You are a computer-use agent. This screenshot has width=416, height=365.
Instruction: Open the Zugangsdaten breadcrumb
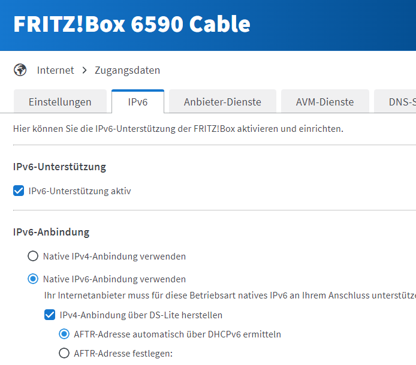click(127, 70)
